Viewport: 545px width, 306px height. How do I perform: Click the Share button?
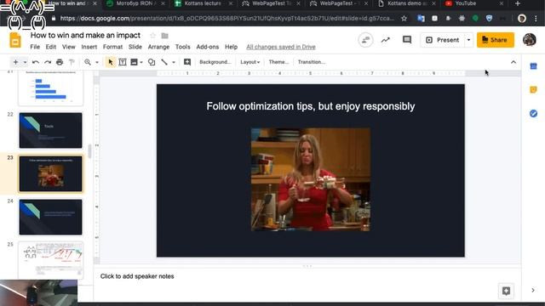[x=496, y=40]
